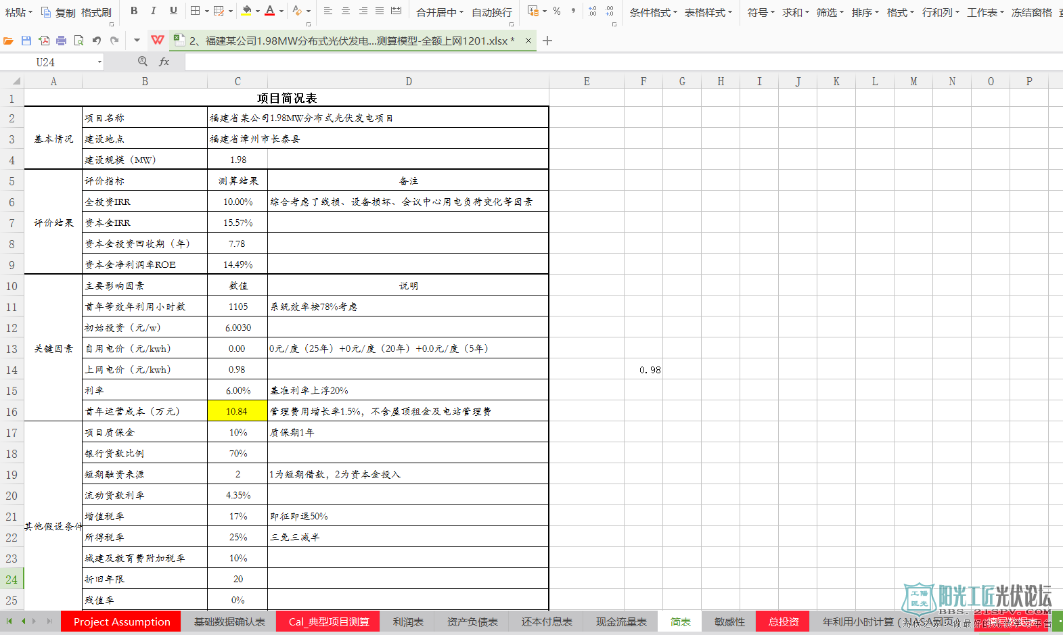Click freeze panes (冻结窗格) button
Viewport: 1063px width, 635px height.
click(x=1032, y=12)
